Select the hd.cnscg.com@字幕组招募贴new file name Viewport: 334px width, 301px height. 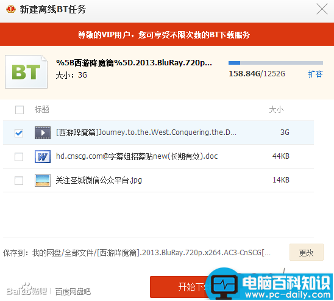click(137, 156)
